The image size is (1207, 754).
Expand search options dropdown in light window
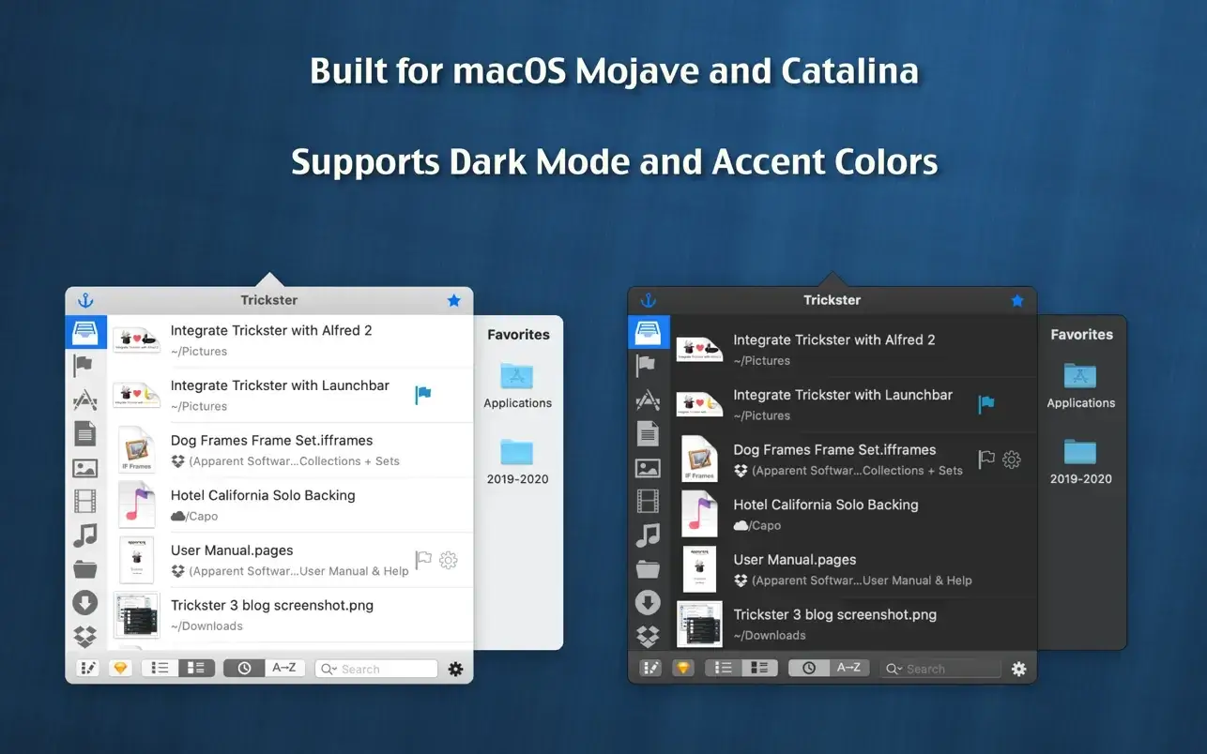(328, 669)
